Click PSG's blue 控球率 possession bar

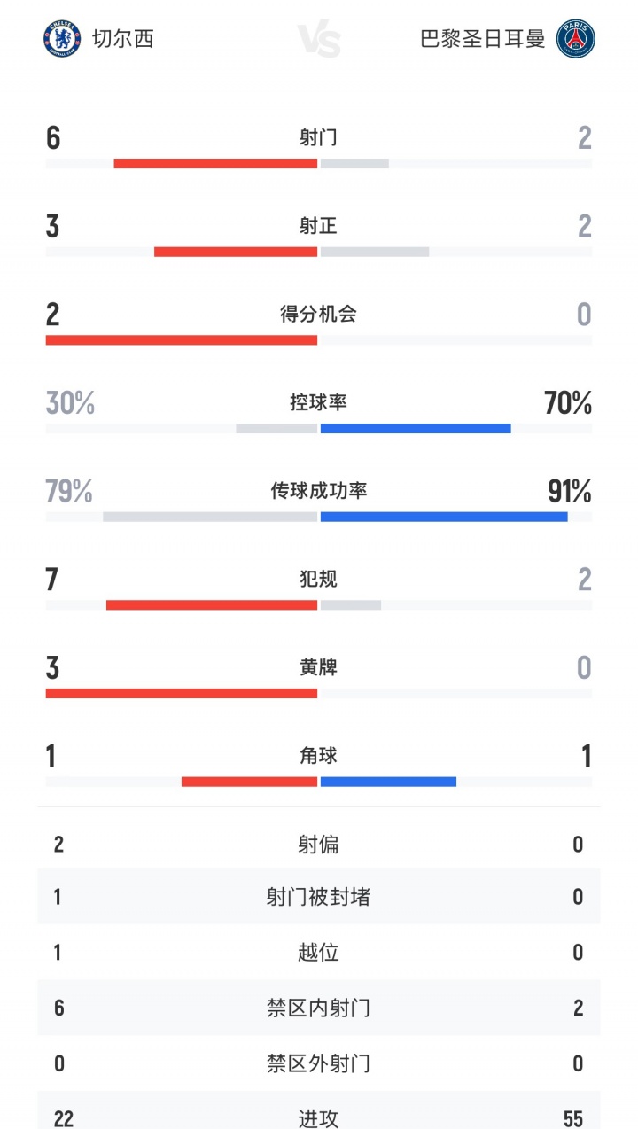(416, 429)
